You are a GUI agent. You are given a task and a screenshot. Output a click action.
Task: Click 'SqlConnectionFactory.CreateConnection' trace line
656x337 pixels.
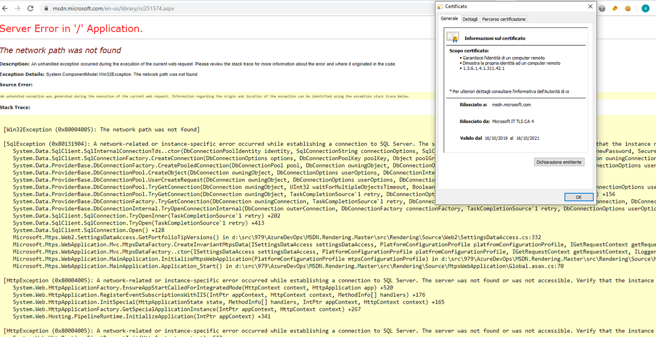click(x=224, y=158)
